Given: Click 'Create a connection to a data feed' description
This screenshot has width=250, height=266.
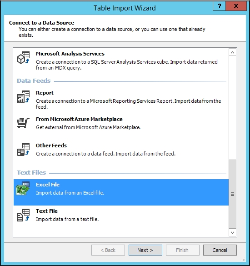Looking at the screenshot, I should coord(105,154).
